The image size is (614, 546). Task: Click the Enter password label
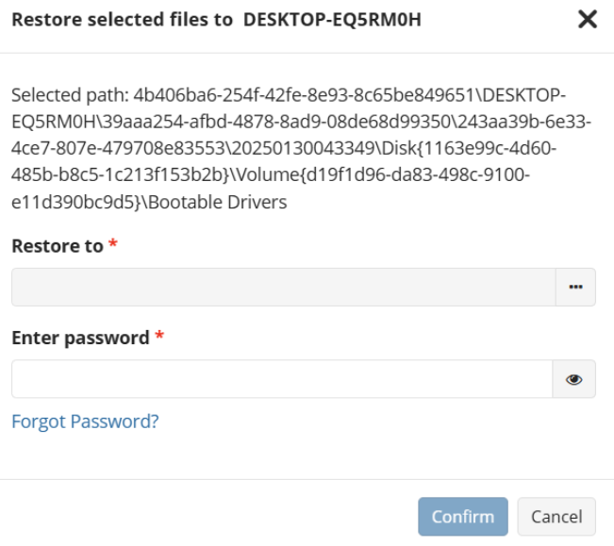(80, 338)
